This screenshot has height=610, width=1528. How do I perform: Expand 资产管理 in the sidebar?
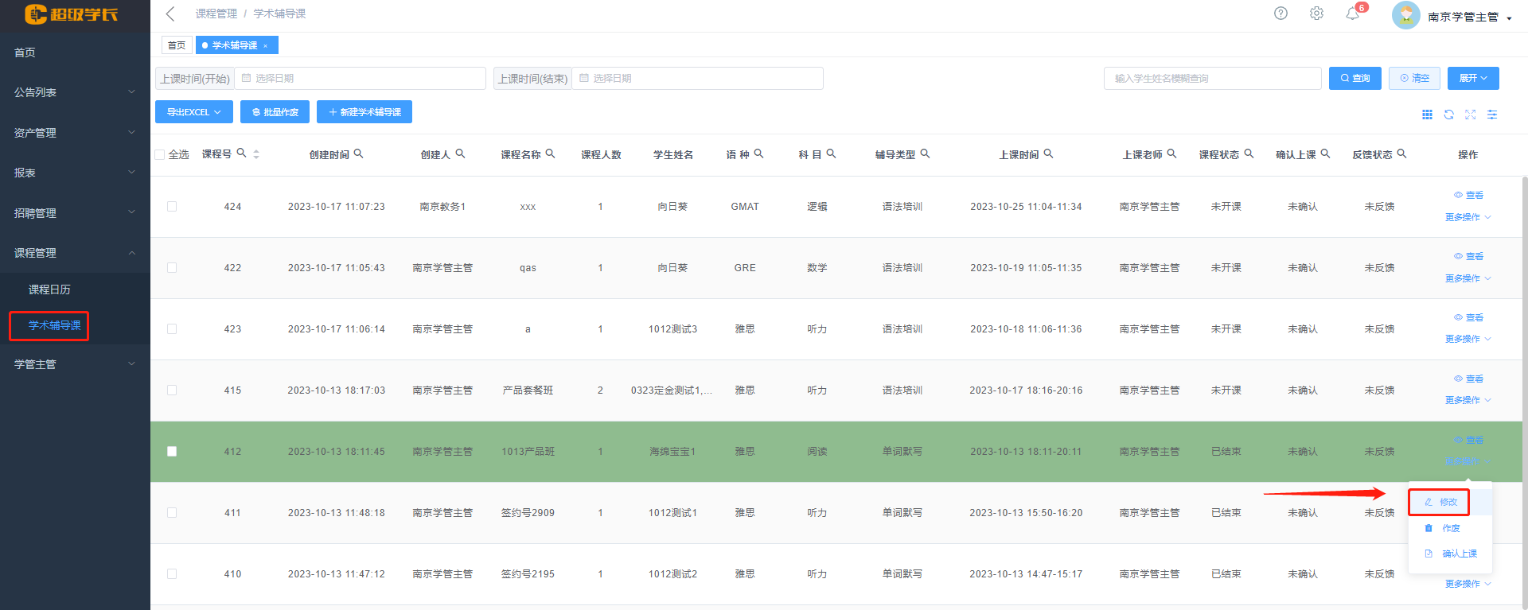tap(75, 133)
